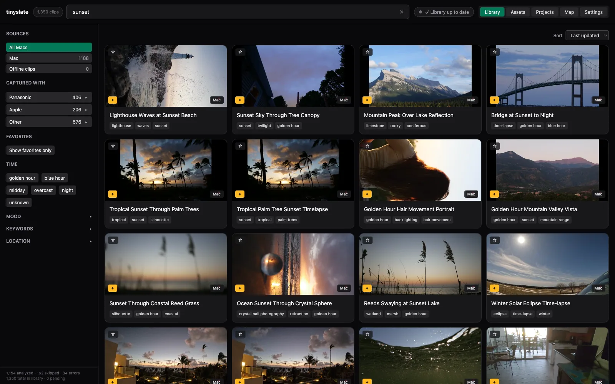Expand the Panasonic camera group
The height and width of the screenshot is (384, 615).
pyautogui.click(x=49, y=98)
